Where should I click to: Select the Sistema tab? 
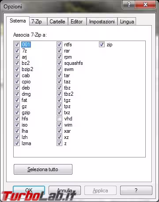pyautogui.click(x=18, y=21)
